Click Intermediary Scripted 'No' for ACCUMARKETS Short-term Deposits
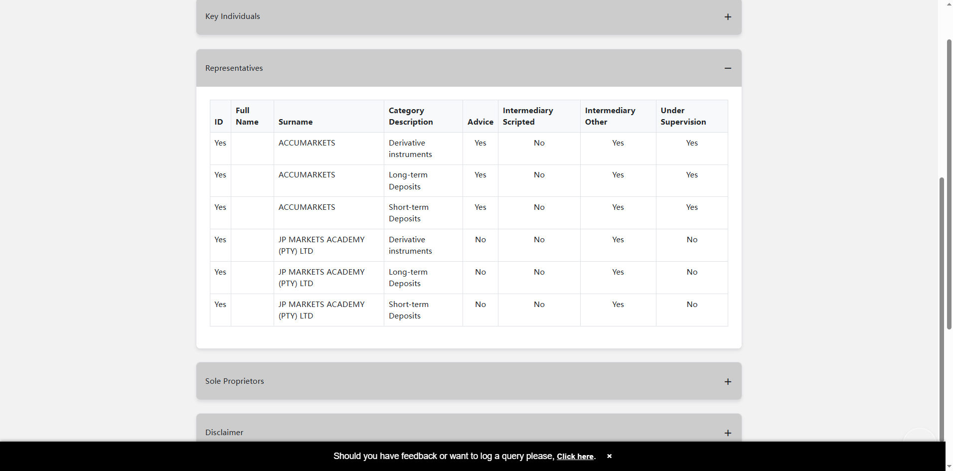 [x=539, y=207]
